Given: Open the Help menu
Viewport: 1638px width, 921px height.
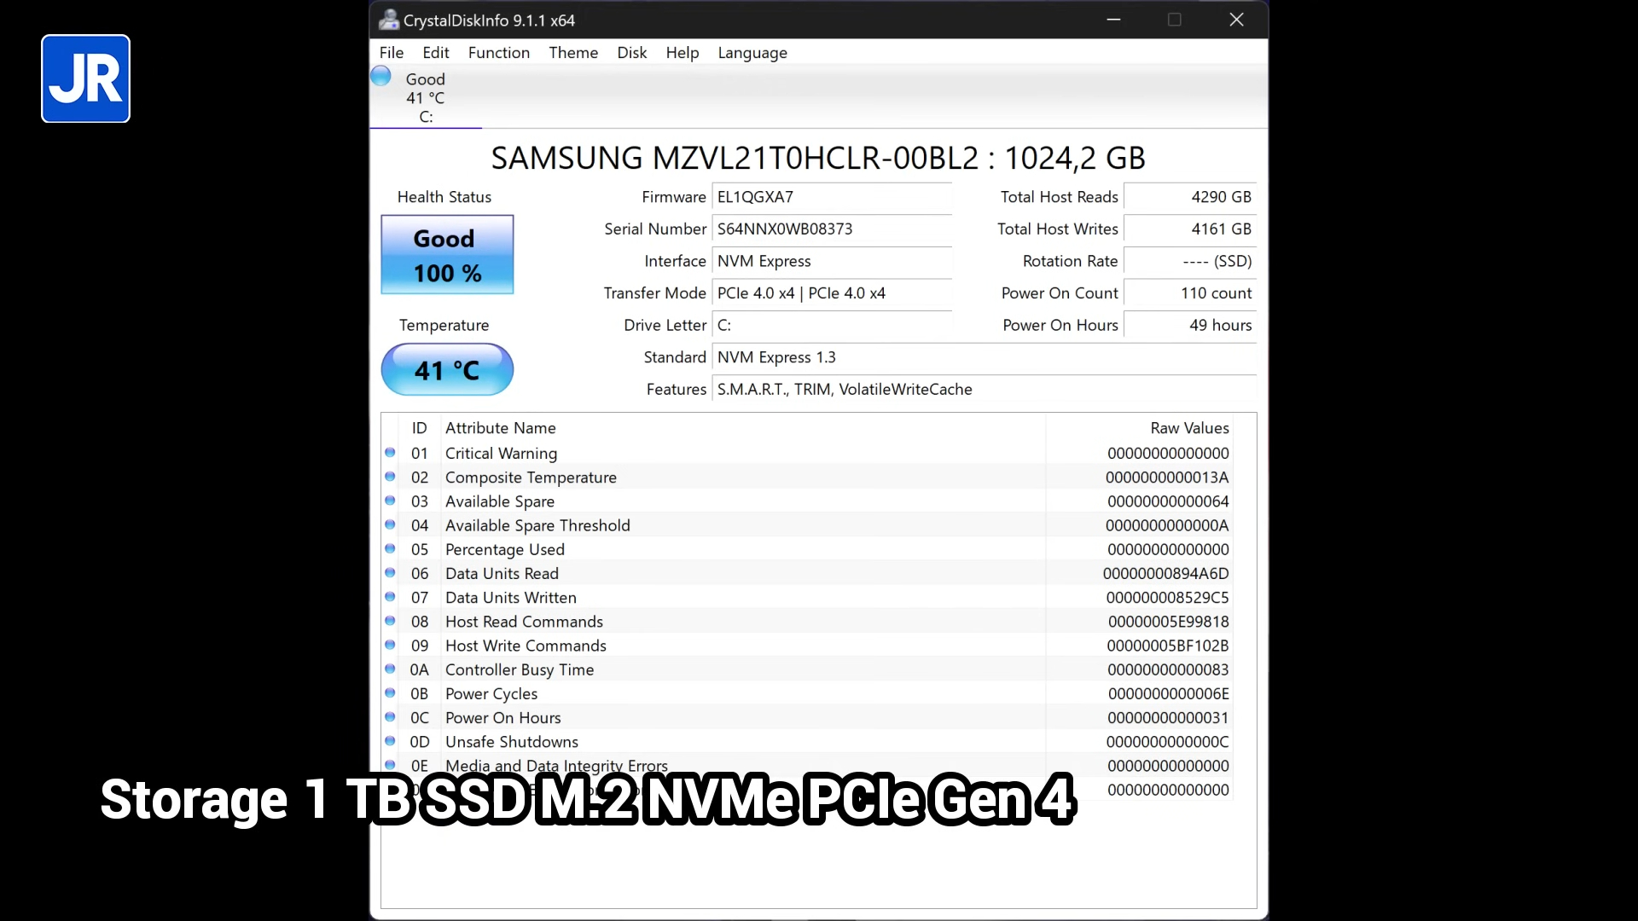Looking at the screenshot, I should coord(682,53).
